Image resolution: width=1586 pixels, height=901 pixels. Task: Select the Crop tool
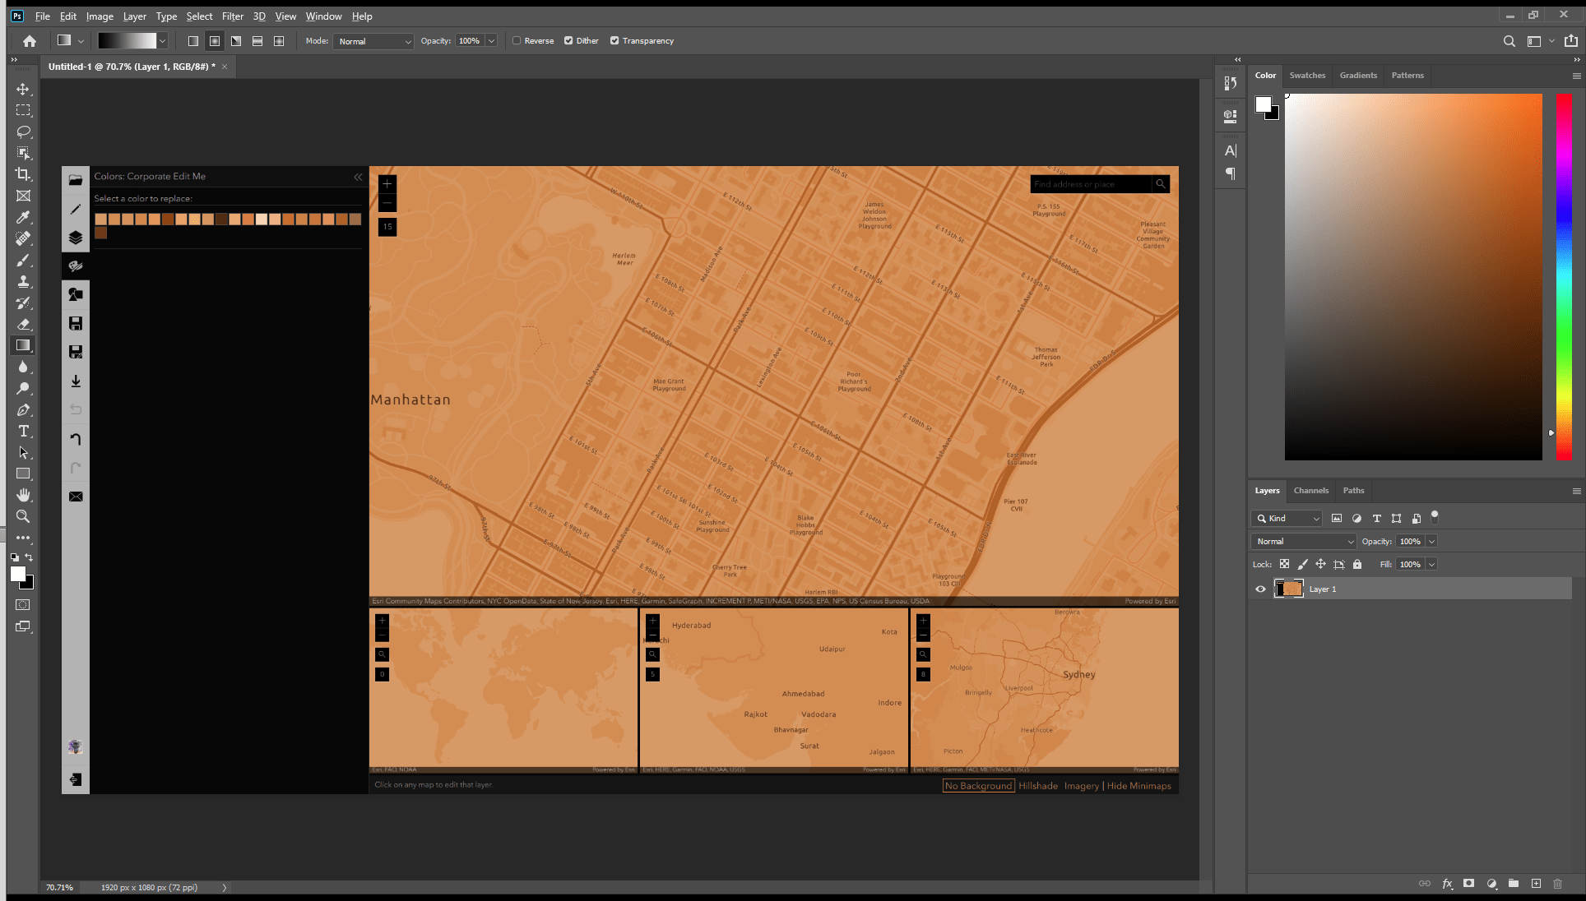pyautogui.click(x=23, y=174)
